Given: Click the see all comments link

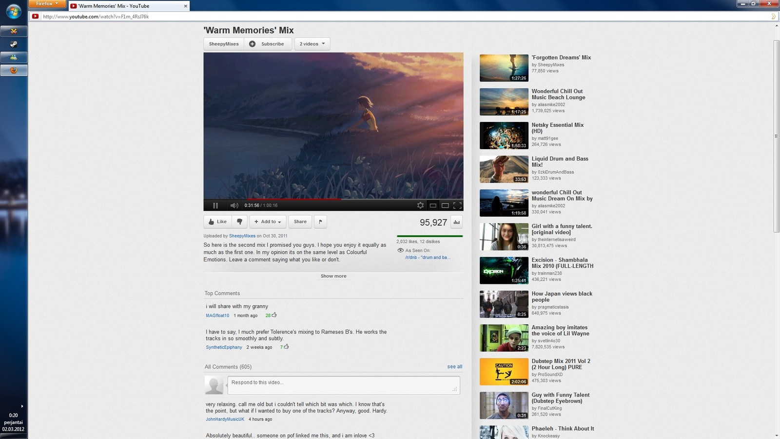Looking at the screenshot, I should [x=454, y=367].
